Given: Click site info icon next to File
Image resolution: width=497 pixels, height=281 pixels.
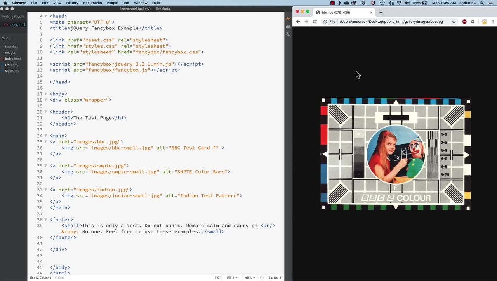Looking at the screenshot, I should 325,22.
